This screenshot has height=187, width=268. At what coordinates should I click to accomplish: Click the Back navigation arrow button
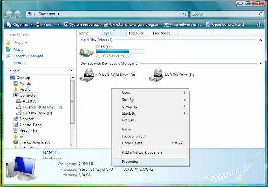tap(9, 14)
